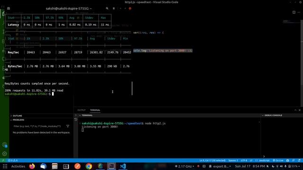The image size is (303, 170).
Task: Click the Ln 9, Col 17 status item
Action: coord(213,161)
